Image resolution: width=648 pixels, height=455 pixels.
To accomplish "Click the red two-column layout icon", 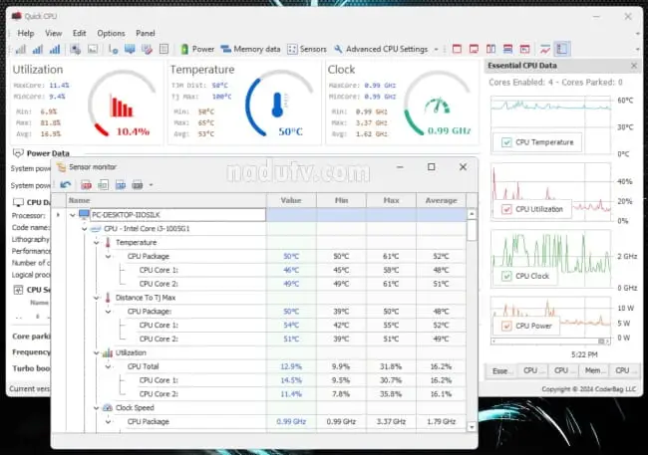I will click(x=490, y=49).
